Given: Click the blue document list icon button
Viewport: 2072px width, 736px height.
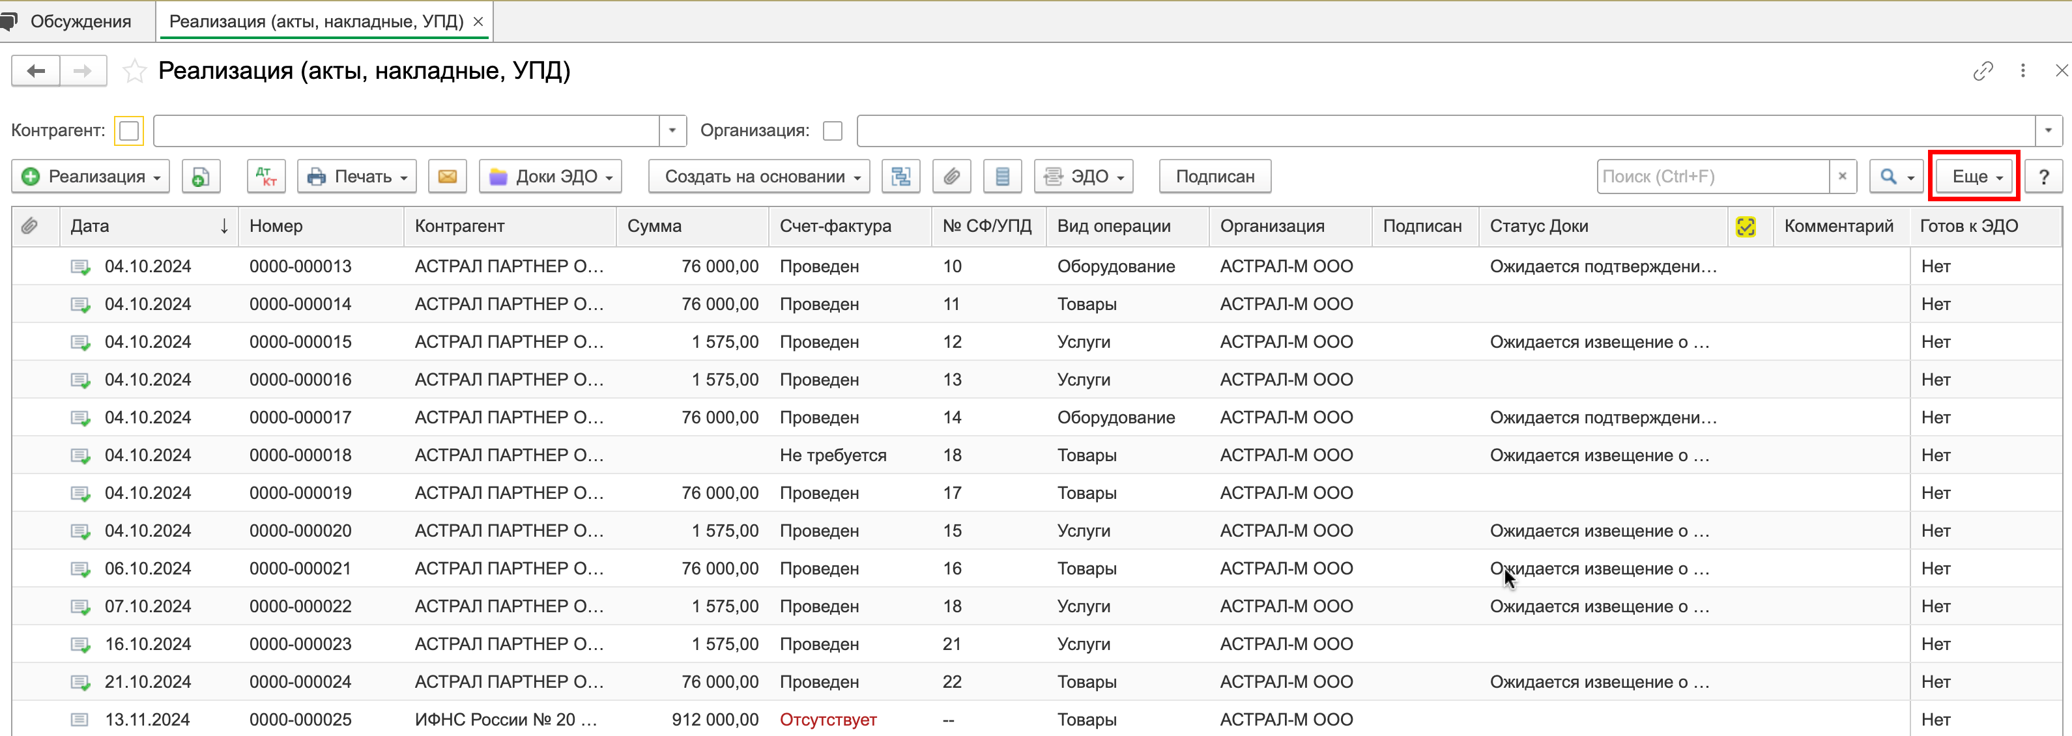Looking at the screenshot, I should [1002, 176].
